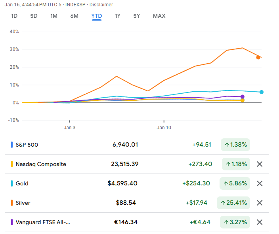
Task: Open the MAX time range
Action: pos(159,16)
